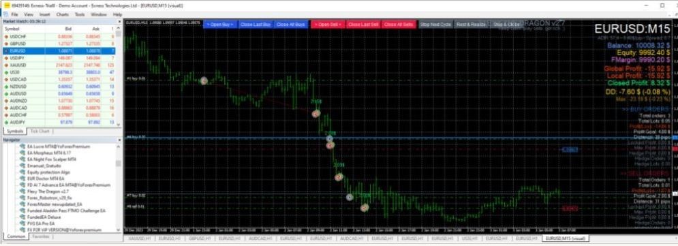
Task: Click expert icon beside FundedEA Deluxe
Action: point(22,217)
